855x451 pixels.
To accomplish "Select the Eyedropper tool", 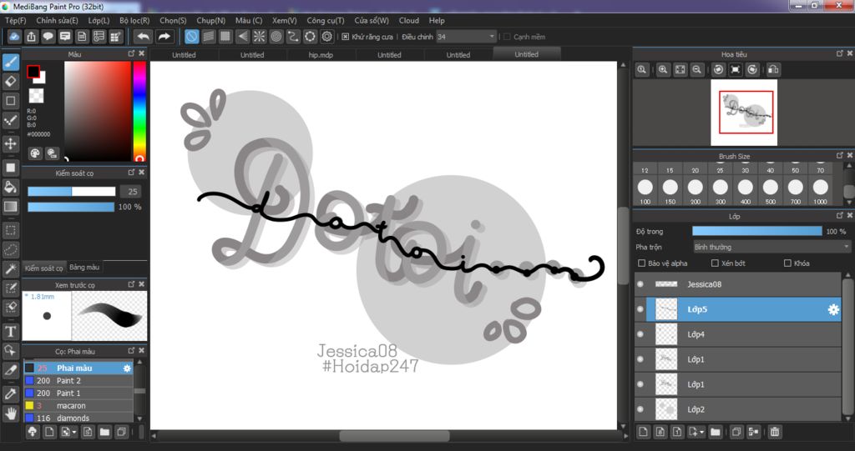I will tap(10, 393).
